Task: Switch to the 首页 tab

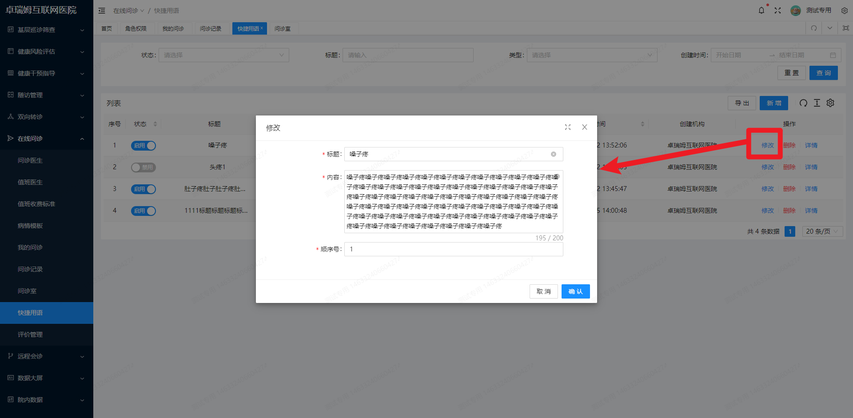Action: [x=107, y=28]
